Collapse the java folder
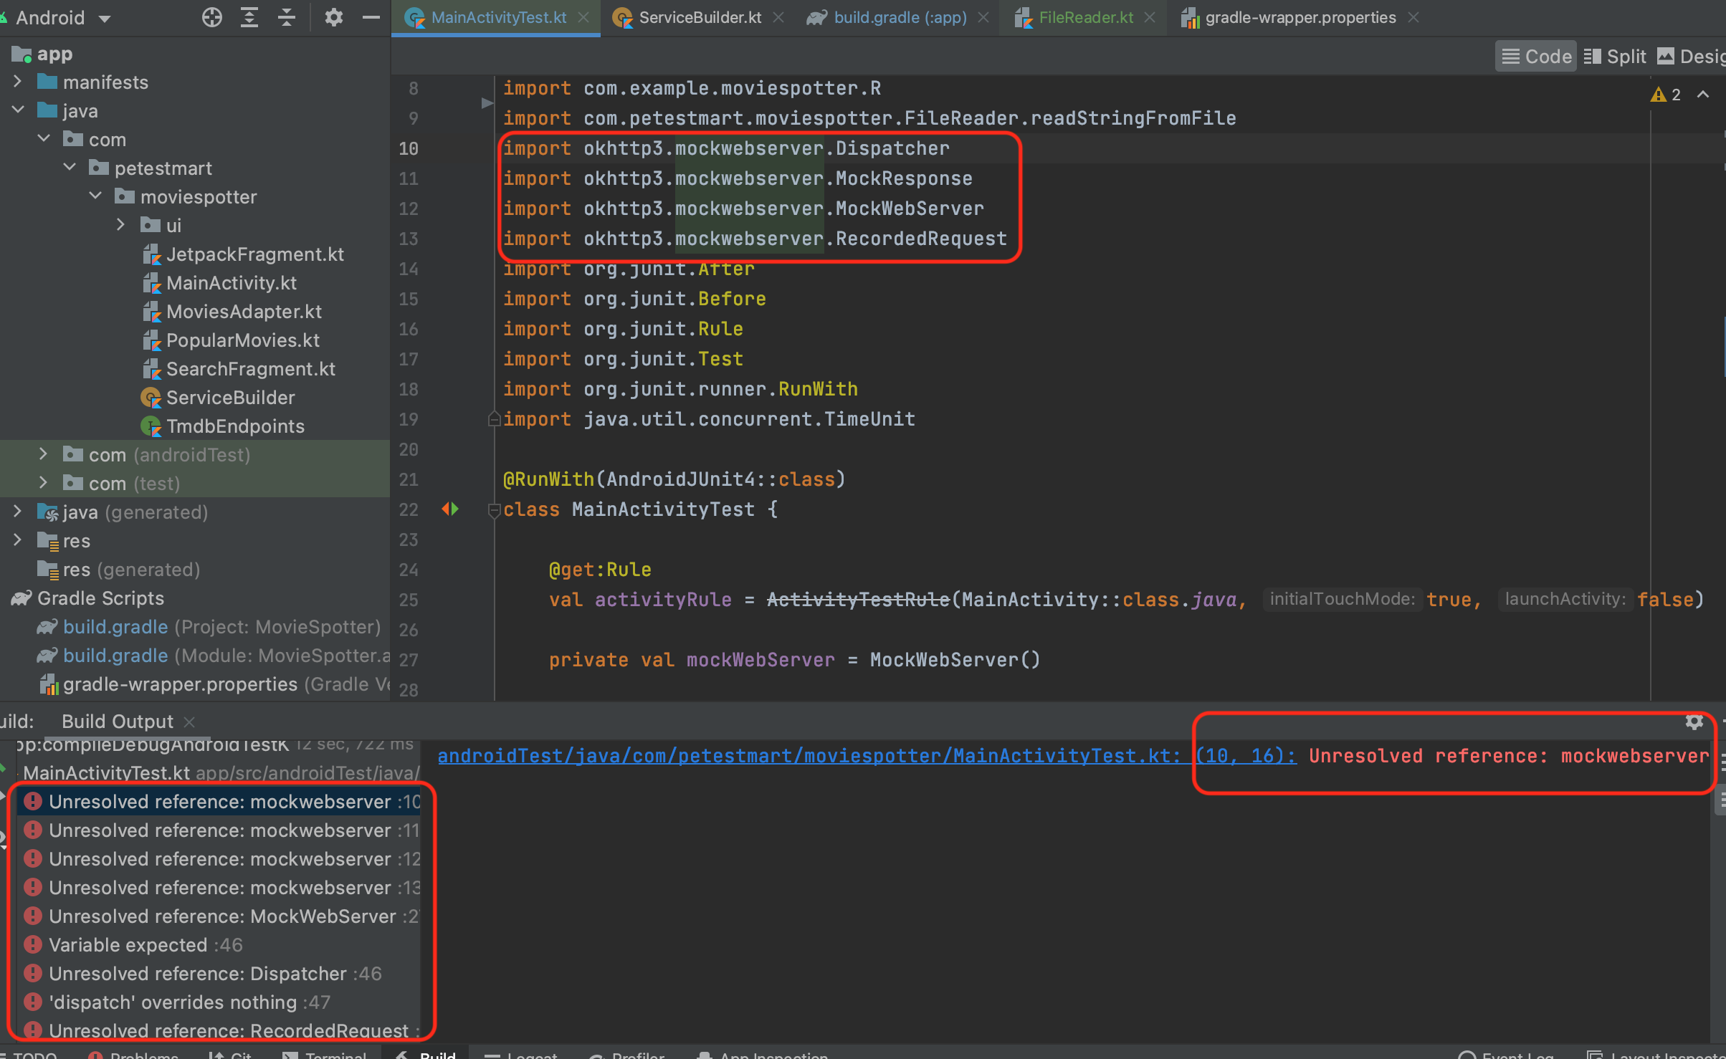This screenshot has width=1726, height=1059. (18, 110)
